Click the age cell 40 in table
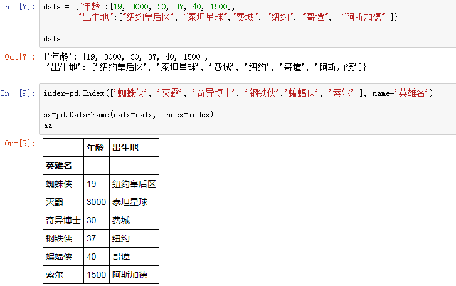This screenshot has width=456, height=286. 97,257
